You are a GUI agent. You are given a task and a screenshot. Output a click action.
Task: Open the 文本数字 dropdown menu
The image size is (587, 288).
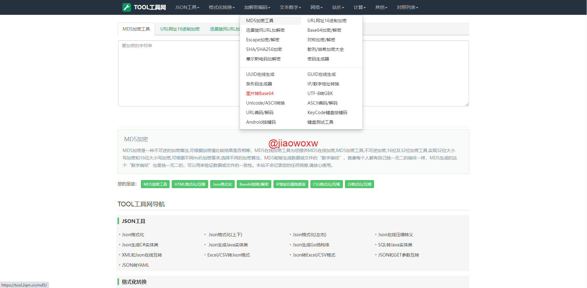tap(290, 7)
